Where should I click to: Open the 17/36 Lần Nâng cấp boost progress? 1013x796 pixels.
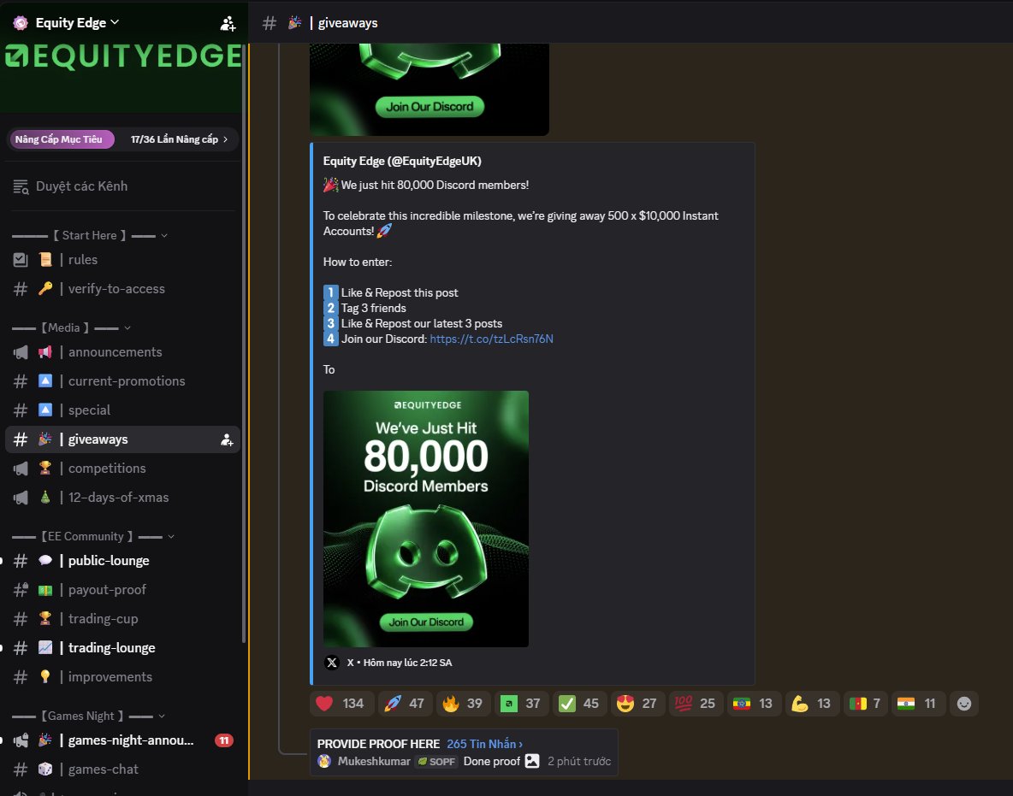click(x=179, y=139)
